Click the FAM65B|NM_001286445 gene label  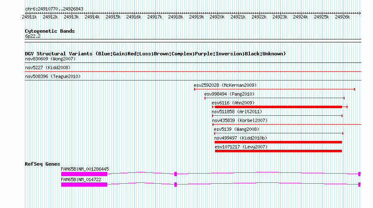coord(85,169)
